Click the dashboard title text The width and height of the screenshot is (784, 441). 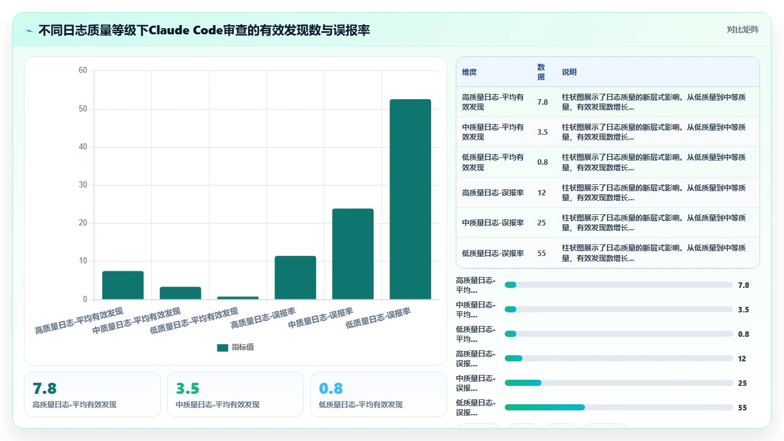point(204,30)
